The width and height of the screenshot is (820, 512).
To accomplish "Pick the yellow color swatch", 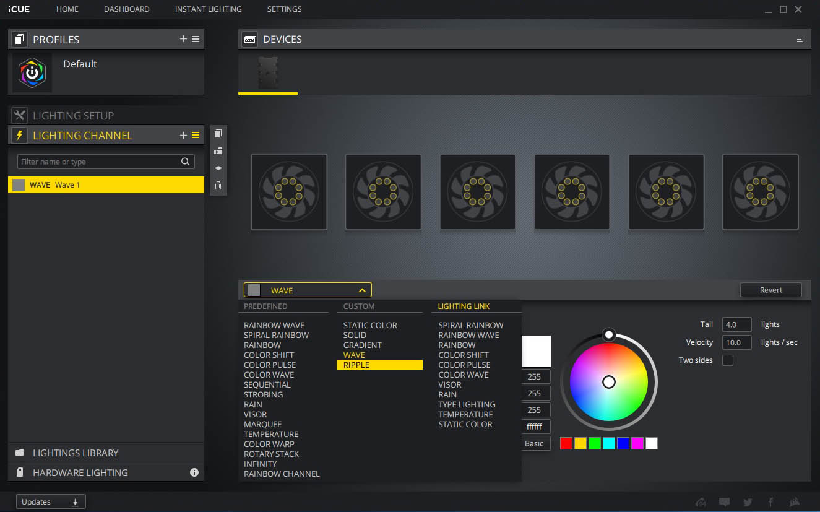I will pyautogui.click(x=580, y=443).
